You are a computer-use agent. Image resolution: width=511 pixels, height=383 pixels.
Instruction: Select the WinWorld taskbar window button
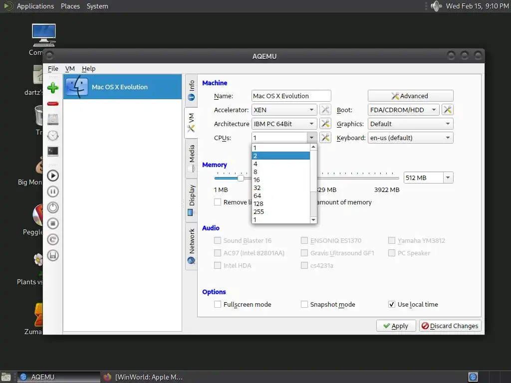tap(143, 377)
